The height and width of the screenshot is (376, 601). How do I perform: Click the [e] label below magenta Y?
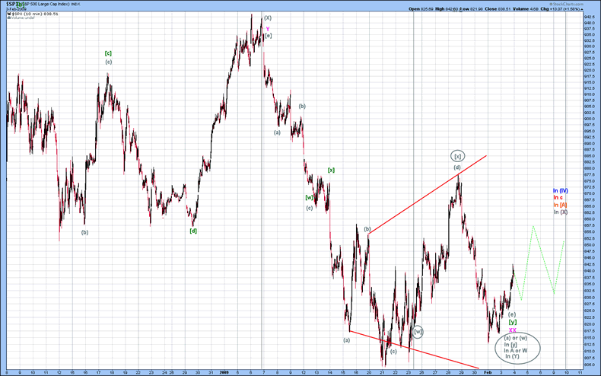269,36
